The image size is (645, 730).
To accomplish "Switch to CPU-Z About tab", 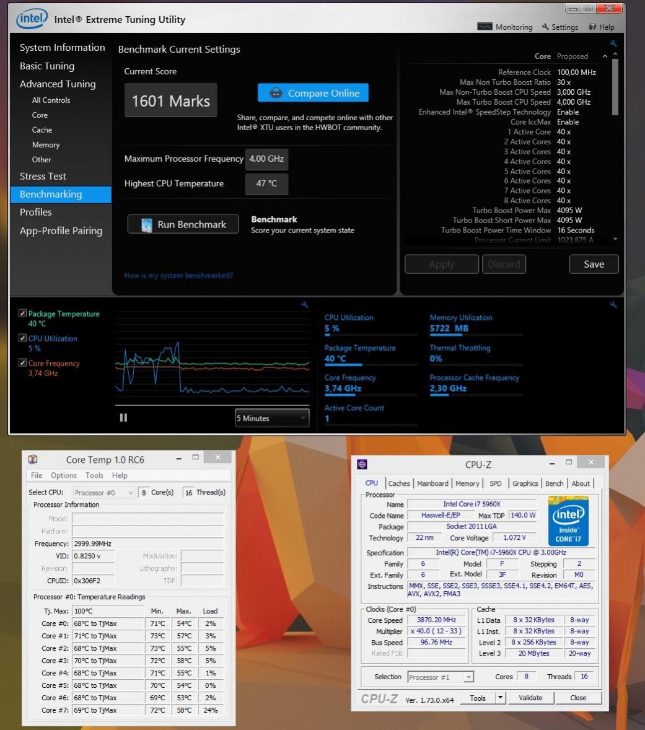I will pyautogui.click(x=581, y=483).
